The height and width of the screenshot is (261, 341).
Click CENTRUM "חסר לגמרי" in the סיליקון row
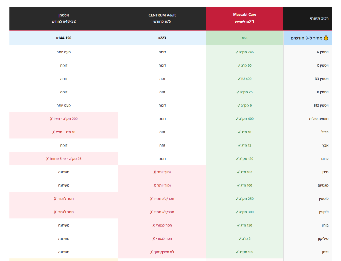162,239
